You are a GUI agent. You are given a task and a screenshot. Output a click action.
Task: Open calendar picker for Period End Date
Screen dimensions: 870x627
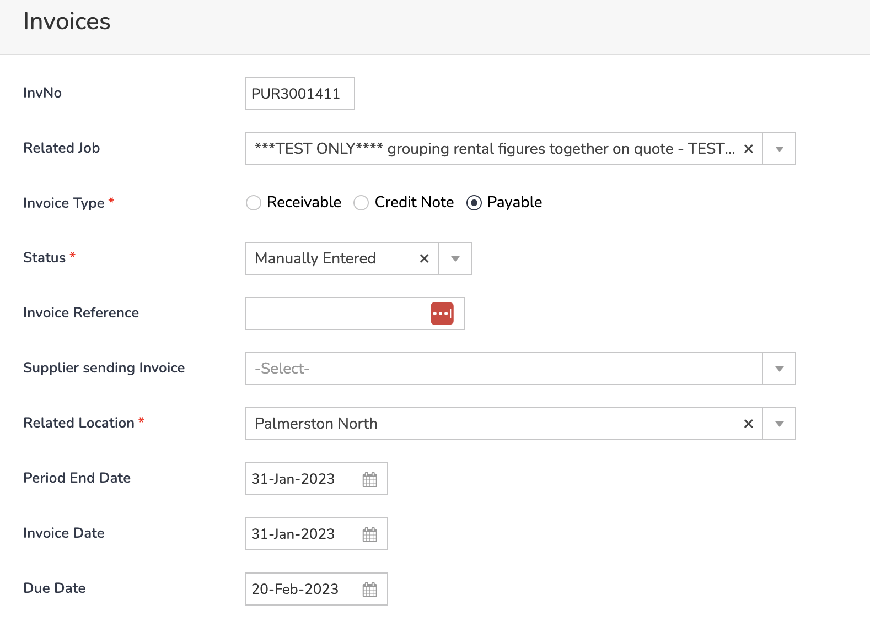(x=370, y=479)
